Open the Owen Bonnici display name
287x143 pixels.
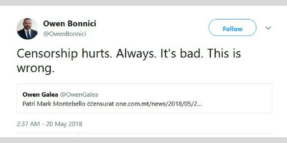pyautogui.click(x=69, y=24)
